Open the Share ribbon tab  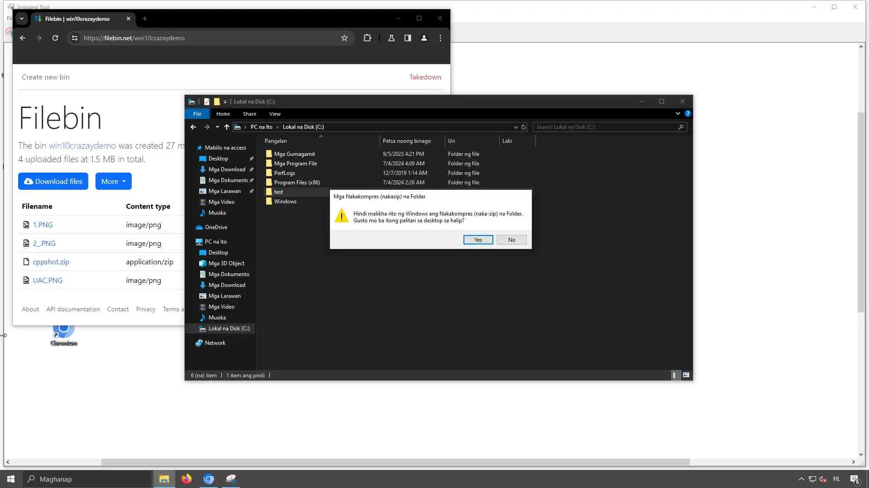coord(249,114)
